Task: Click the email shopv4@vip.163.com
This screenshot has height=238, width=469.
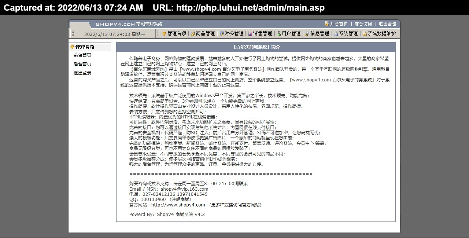Action: click(x=184, y=189)
